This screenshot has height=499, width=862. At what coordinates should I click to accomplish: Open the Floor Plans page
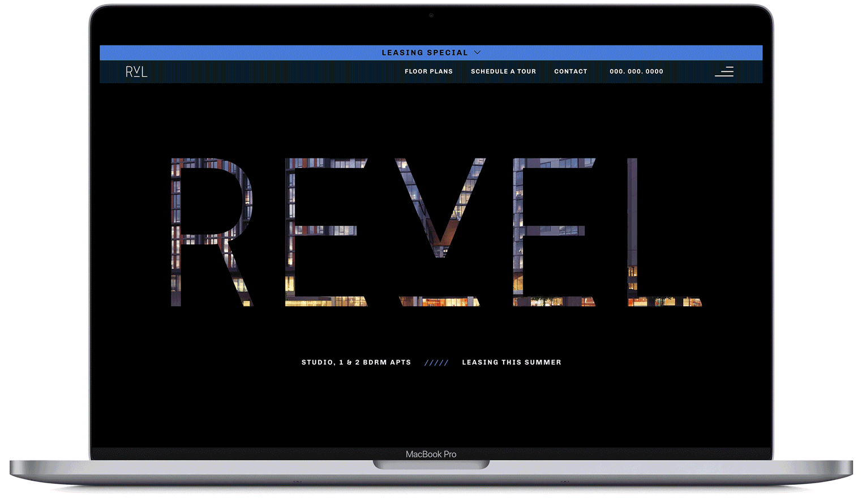428,71
